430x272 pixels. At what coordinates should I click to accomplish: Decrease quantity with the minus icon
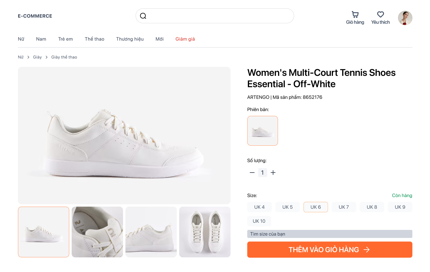point(252,173)
